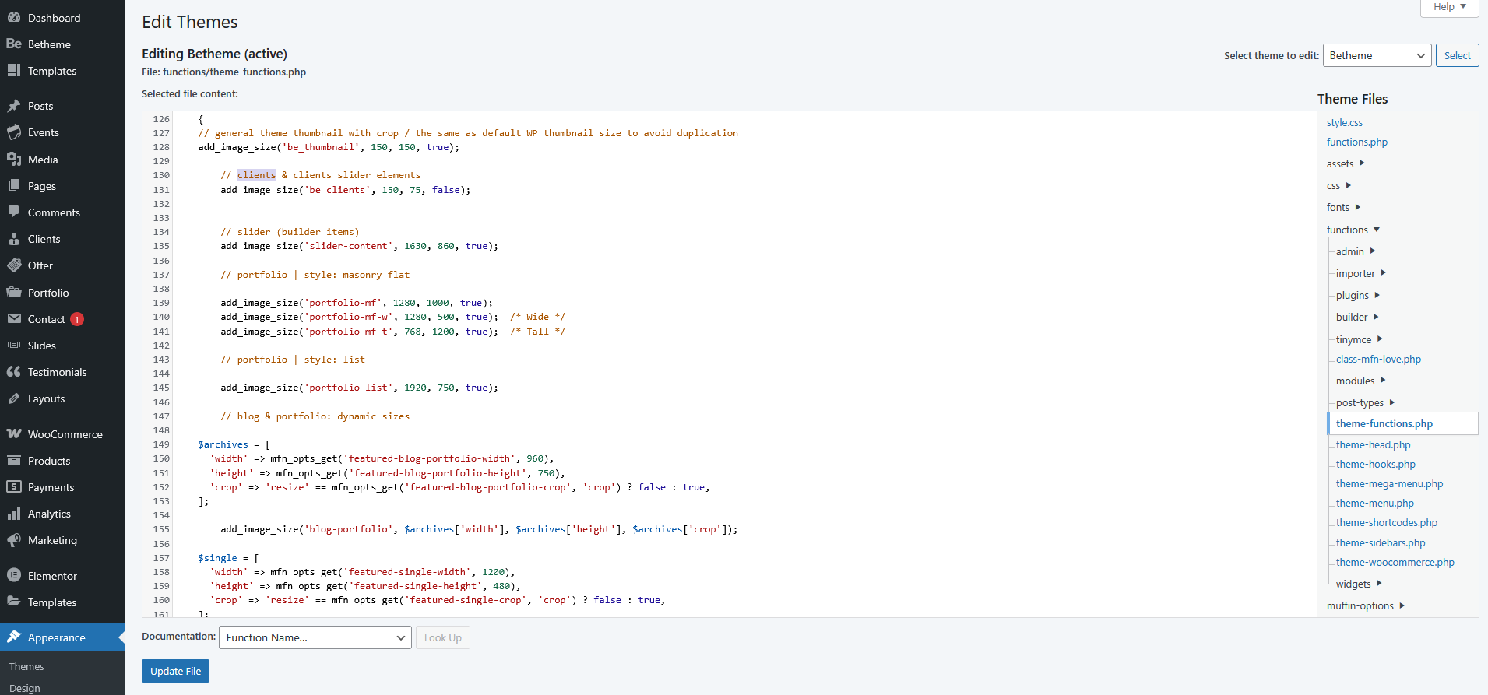Click the Posts pushpin icon
1488x695 pixels.
[x=14, y=106]
